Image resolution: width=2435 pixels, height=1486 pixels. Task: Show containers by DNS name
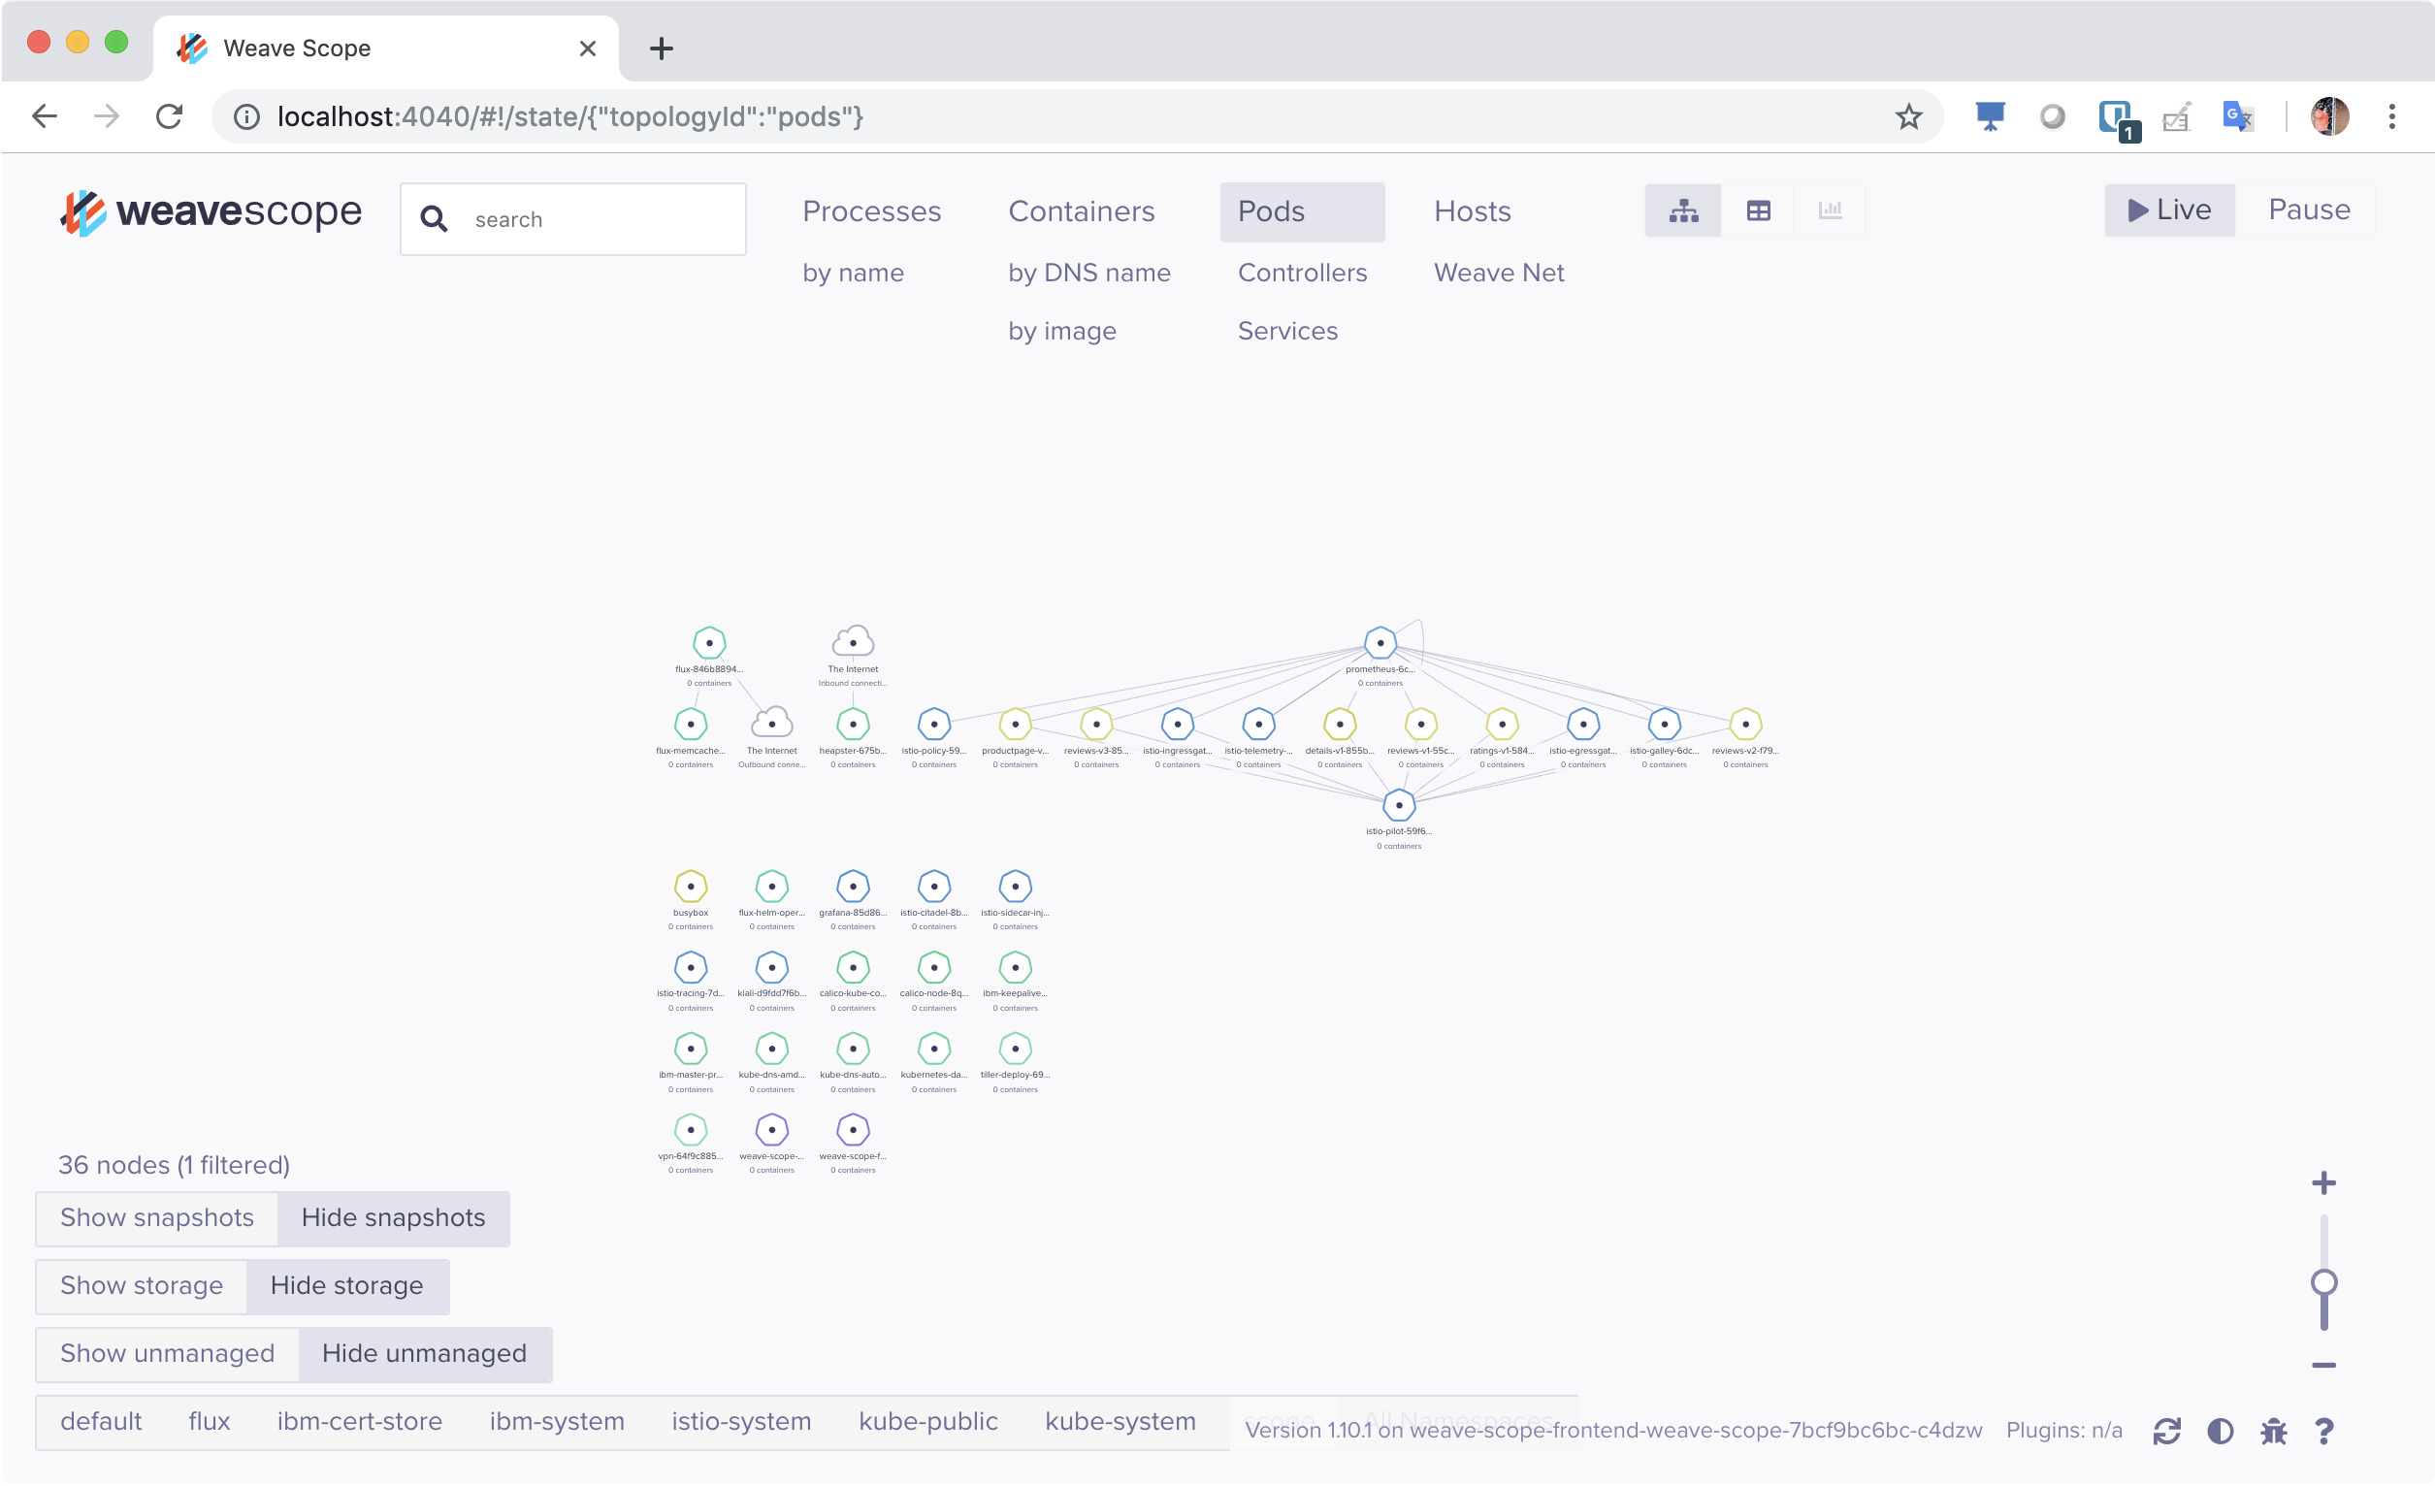click(x=1089, y=273)
